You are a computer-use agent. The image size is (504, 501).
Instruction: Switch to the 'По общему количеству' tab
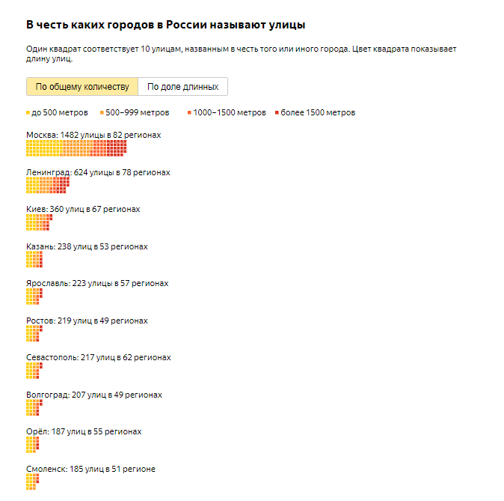(82, 87)
